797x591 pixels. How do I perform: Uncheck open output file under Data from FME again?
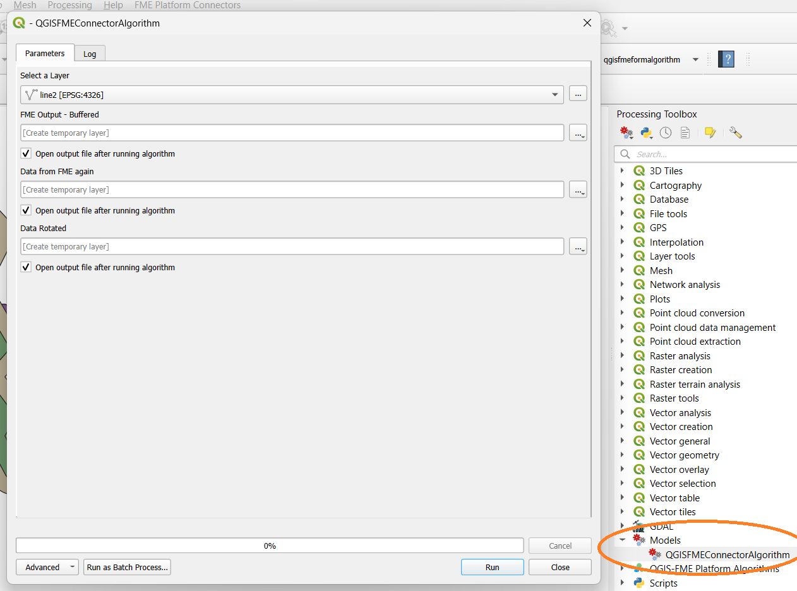[x=26, y=210]
